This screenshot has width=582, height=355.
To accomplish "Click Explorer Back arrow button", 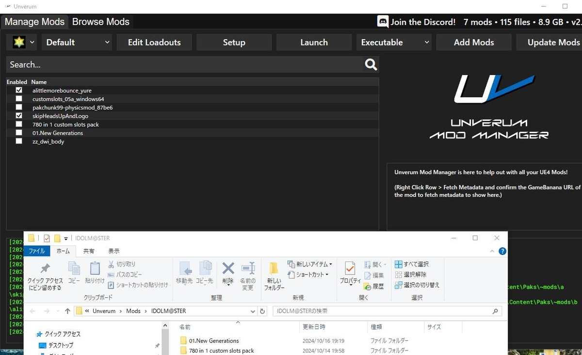I will click(x=32, y=311).
